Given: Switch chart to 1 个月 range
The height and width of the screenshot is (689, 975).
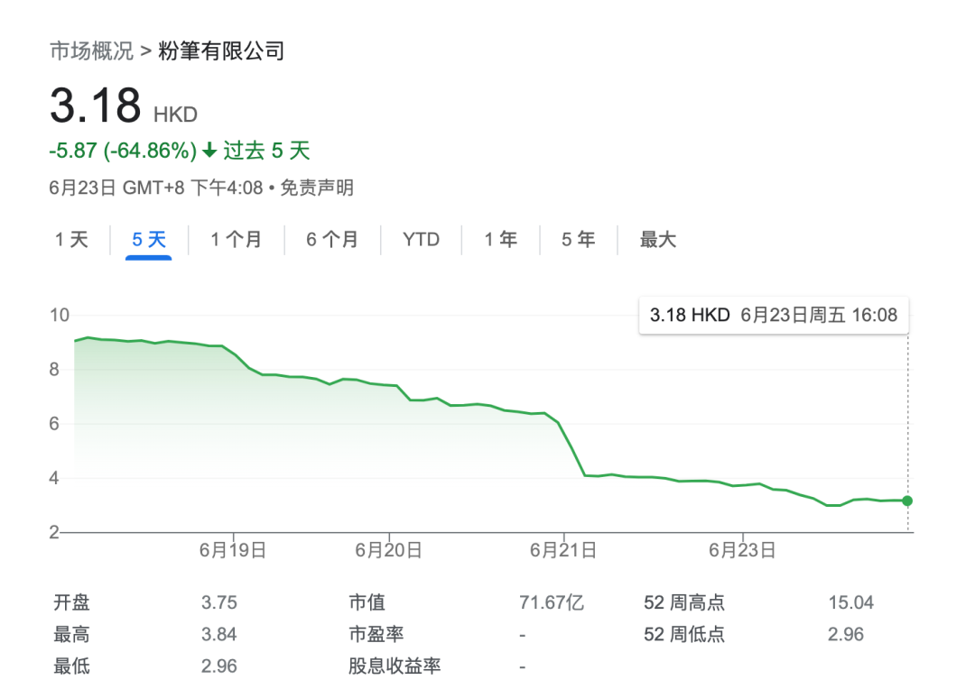Looking at the screenshot, I should coord(236,239).
